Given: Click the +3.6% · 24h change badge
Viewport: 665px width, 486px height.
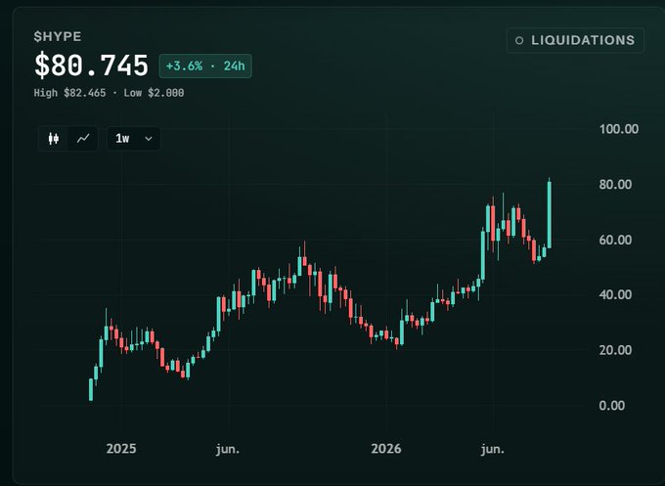Looking at the screenshot, I should (205, 66).
